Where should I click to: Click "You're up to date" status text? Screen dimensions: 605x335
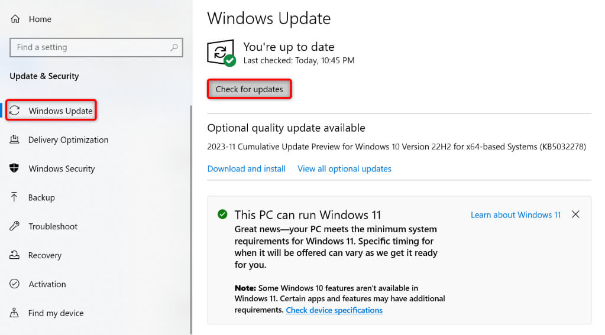pos(289,47)
